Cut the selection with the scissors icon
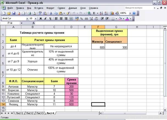This screenshot has height=120, width=167. click(51, 13)
